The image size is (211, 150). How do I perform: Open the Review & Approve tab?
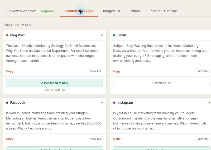coord(22,11)
